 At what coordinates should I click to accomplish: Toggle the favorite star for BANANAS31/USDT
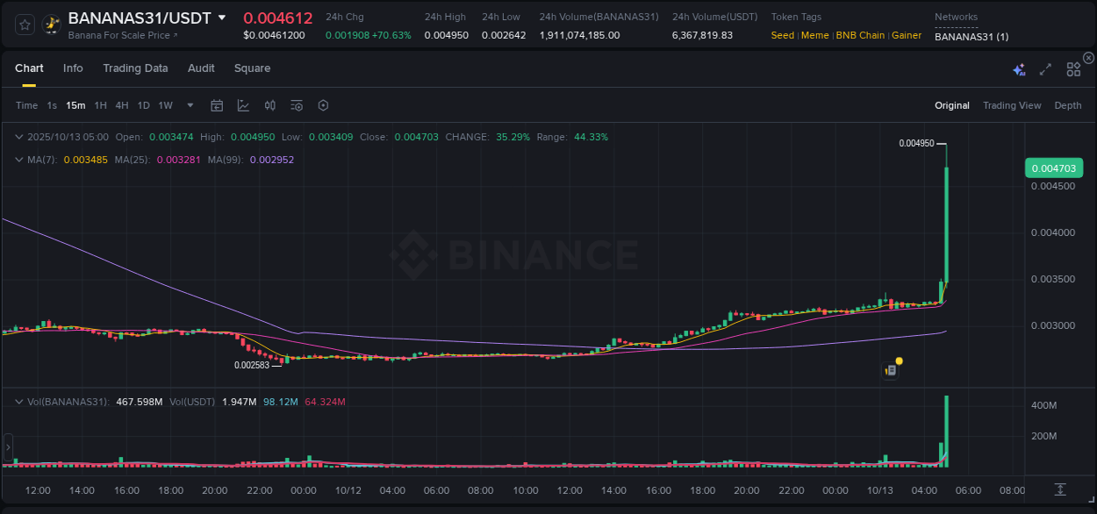(x=24, y=25)
